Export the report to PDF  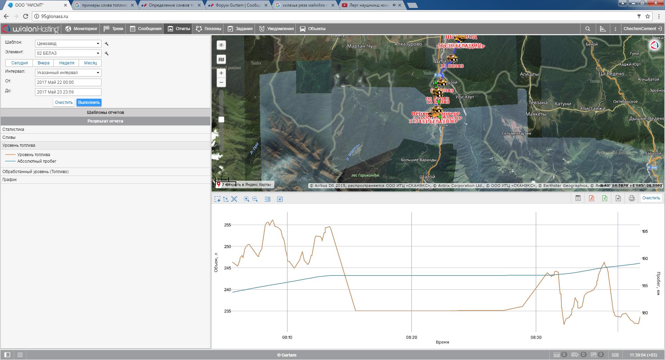point(591,198)
